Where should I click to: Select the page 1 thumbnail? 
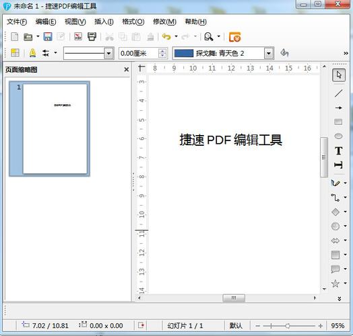coord(50,129)
